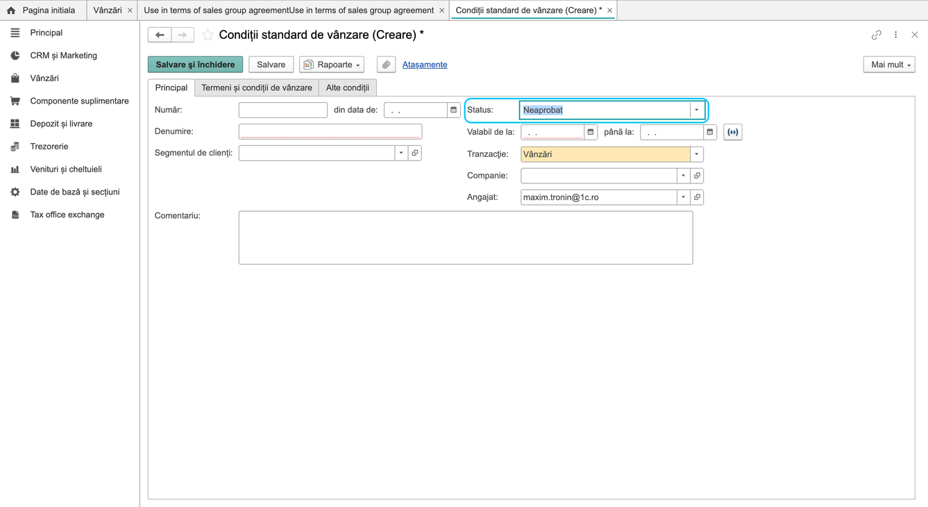Open the vertical dots form menu

(x=896, y=35)
